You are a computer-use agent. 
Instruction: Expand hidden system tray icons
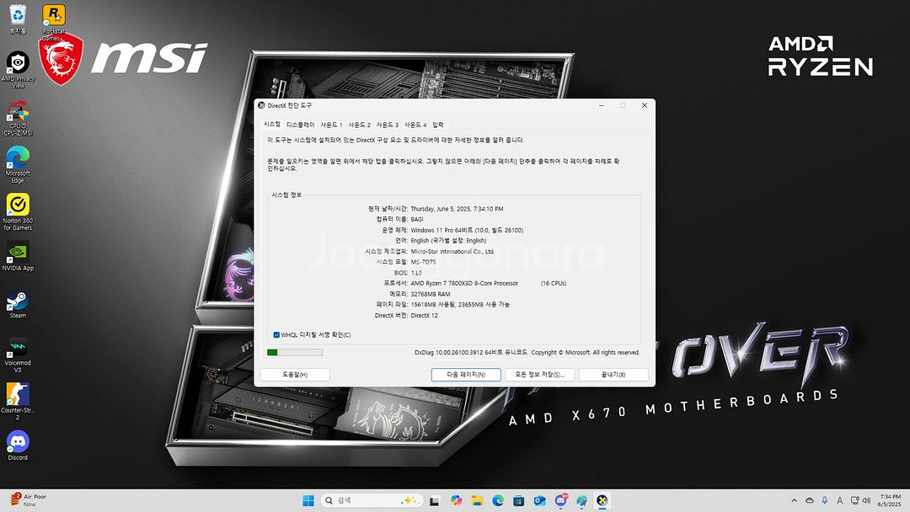(795, 500)
